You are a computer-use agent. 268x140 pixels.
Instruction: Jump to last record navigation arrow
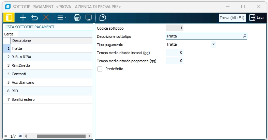[20, 136]
